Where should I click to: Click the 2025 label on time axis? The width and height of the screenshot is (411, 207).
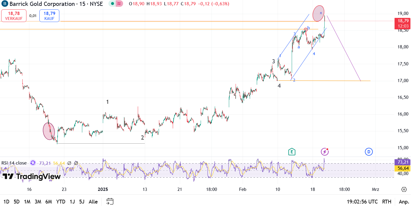103,189
